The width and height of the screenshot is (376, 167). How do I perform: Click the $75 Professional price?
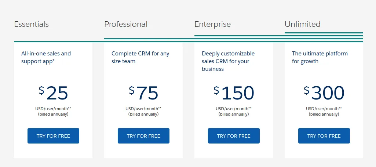pyautogui.click(x=143, y=93)
